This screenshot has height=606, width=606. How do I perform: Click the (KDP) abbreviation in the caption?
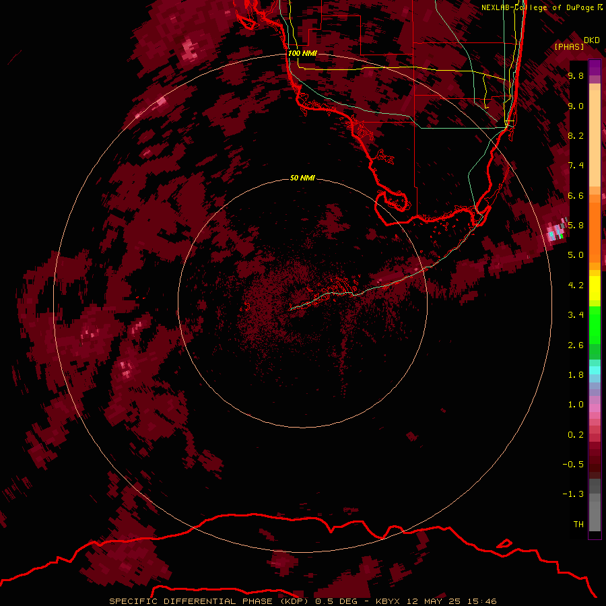tap(296, 601)
